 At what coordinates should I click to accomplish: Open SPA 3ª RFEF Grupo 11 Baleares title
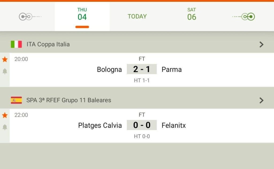(69, 100)
